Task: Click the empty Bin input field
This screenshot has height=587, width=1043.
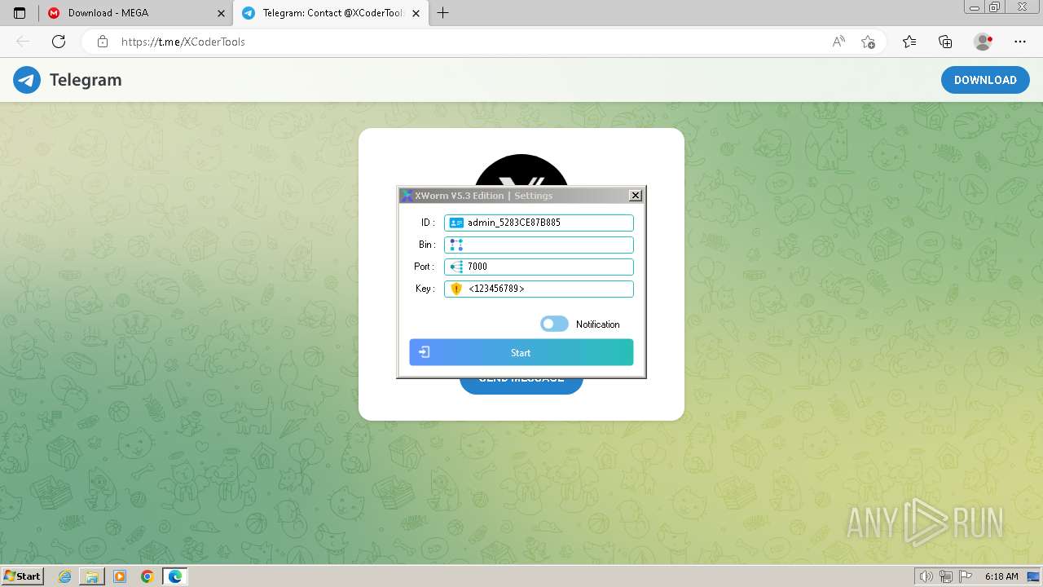Action: pyautogui.click(x=539, y=245)
